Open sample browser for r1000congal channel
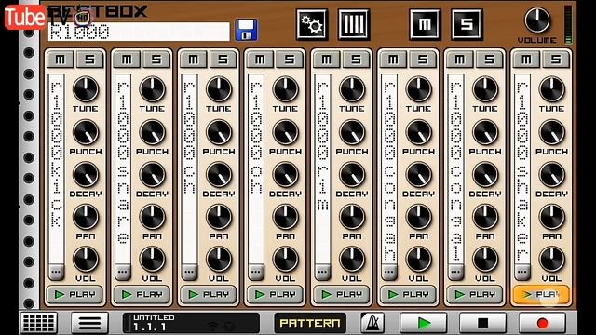This screenshot has height=335, width=596. pyautogui.click(x=455, y=272)
